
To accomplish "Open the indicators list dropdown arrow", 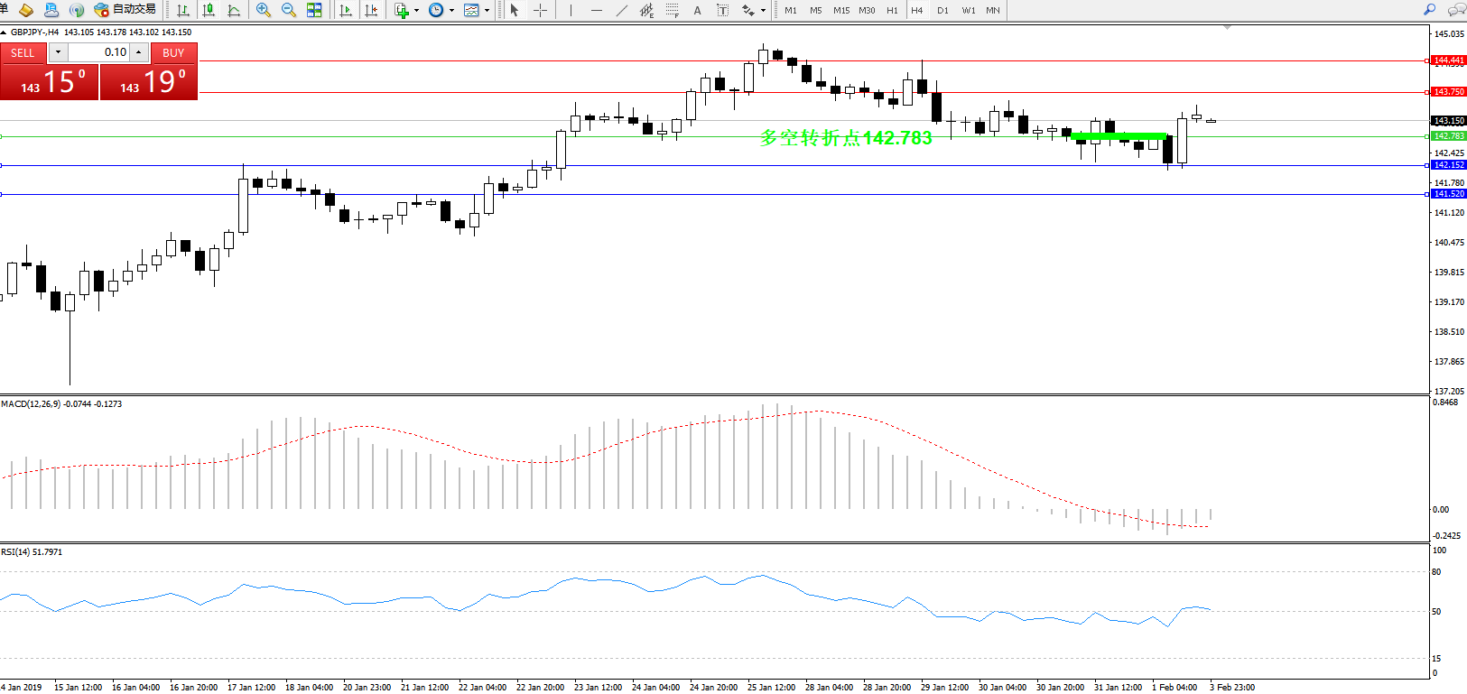I will click(416, 11).
